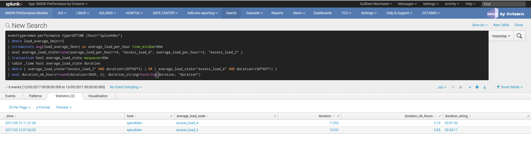Open Add-ons reporting menu
531x147 pixels.
[x=202, y=13]
